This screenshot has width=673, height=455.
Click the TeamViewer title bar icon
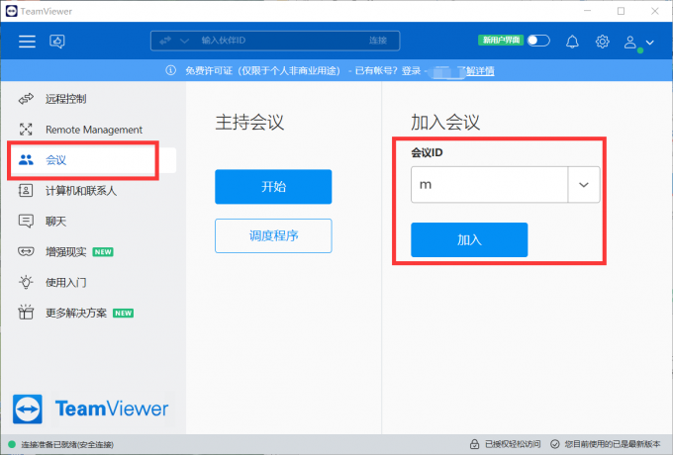coord(12,11)
